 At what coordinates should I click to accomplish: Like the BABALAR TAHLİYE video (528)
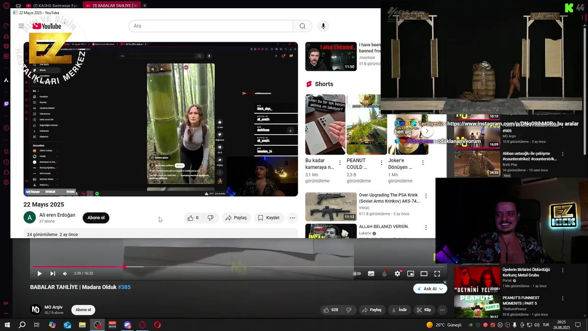[331, 310]
